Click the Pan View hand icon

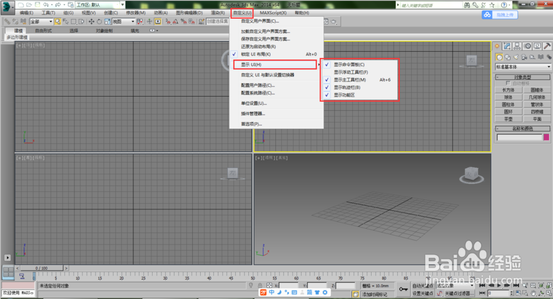533,293
